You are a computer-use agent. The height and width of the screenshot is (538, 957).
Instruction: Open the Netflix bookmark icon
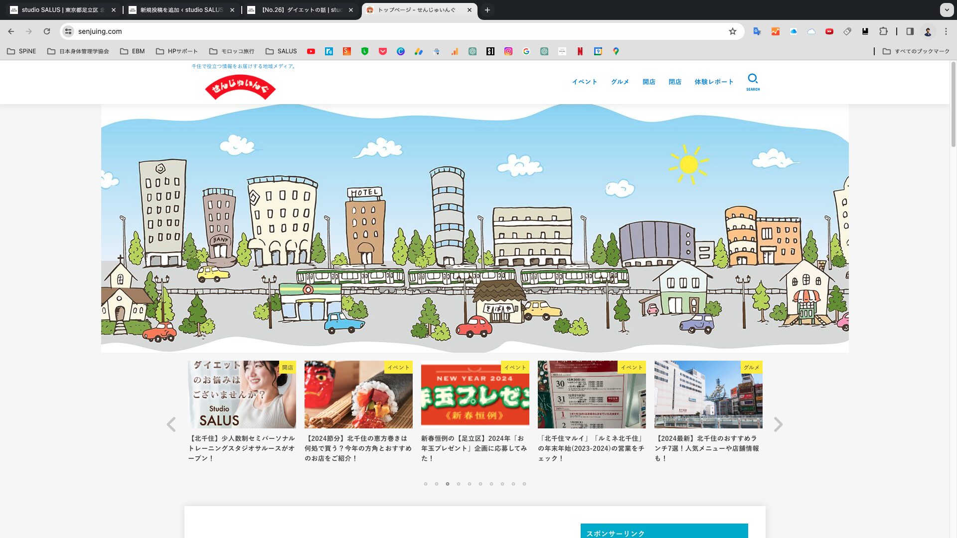tap(580, 51)
